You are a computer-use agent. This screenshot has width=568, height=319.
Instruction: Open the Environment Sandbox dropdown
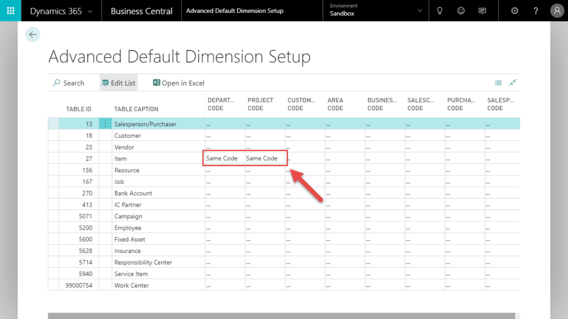point(375,10)
